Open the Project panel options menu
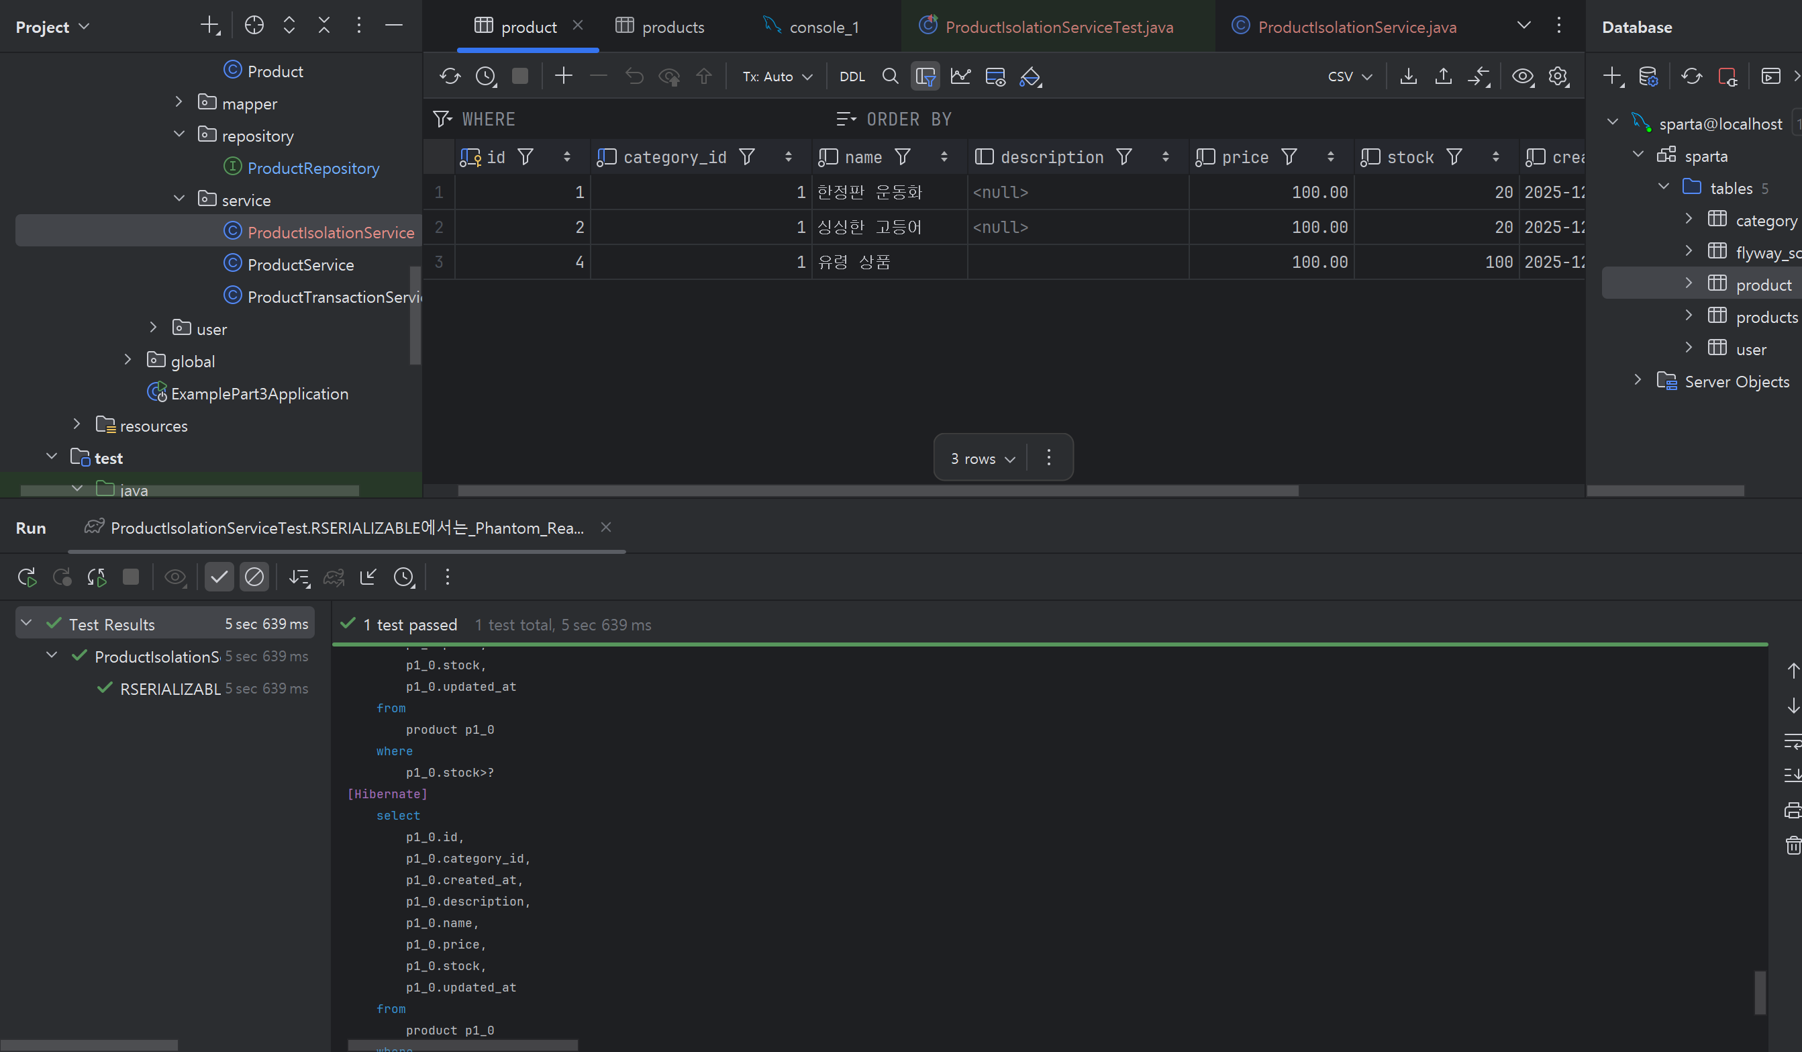 pyautogui.click(x=359, y=26)
